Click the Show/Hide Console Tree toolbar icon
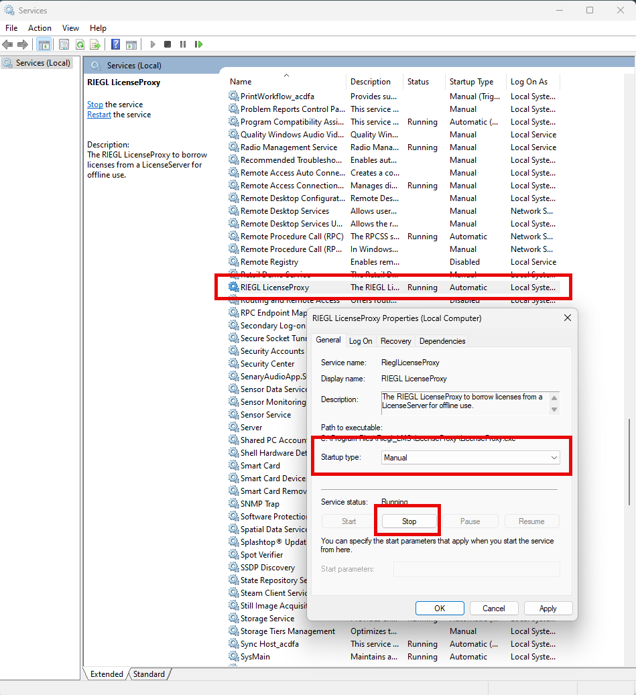Image resolution: width=636 pixels, height=695 pixels. [x=44, y=44]
